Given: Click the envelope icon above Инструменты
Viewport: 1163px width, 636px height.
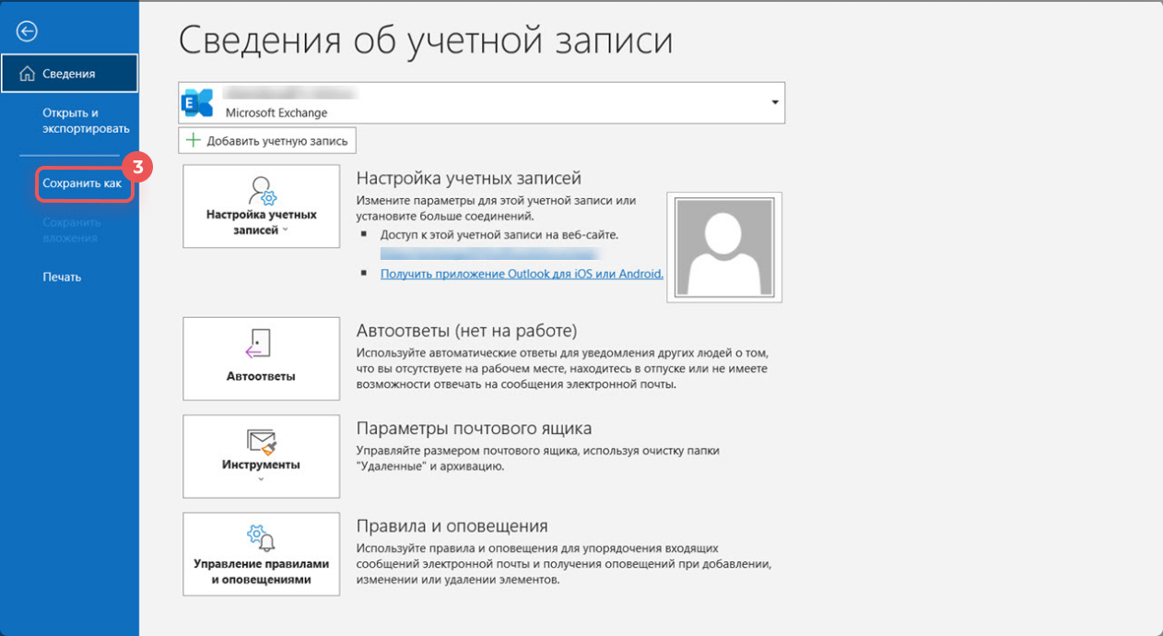Looking at the screenshot, I should coord(262,442).
